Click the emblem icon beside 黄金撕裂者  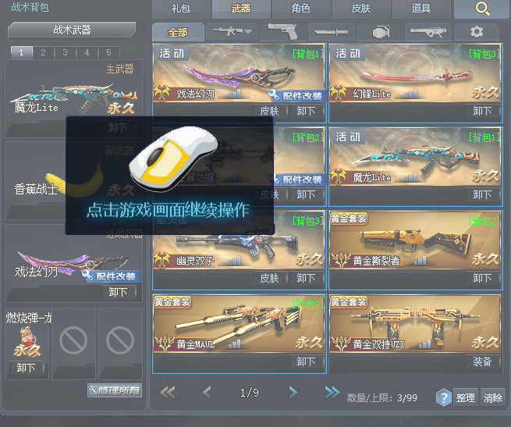[x=340, y=261]
